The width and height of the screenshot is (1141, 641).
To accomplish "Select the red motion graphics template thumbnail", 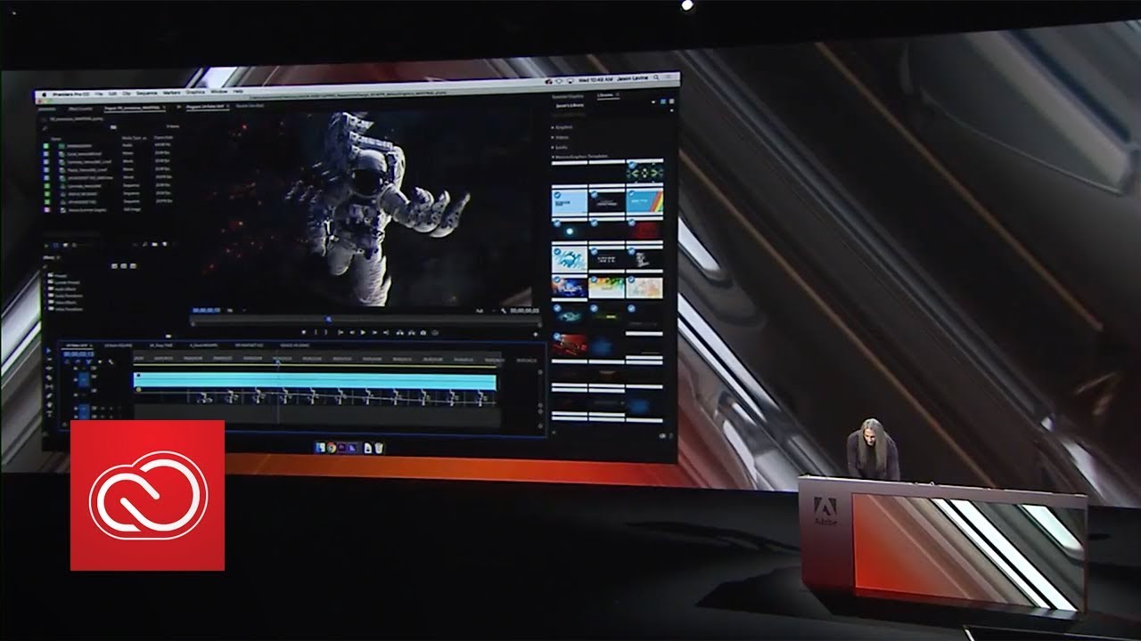I will (x=569, y=345).
